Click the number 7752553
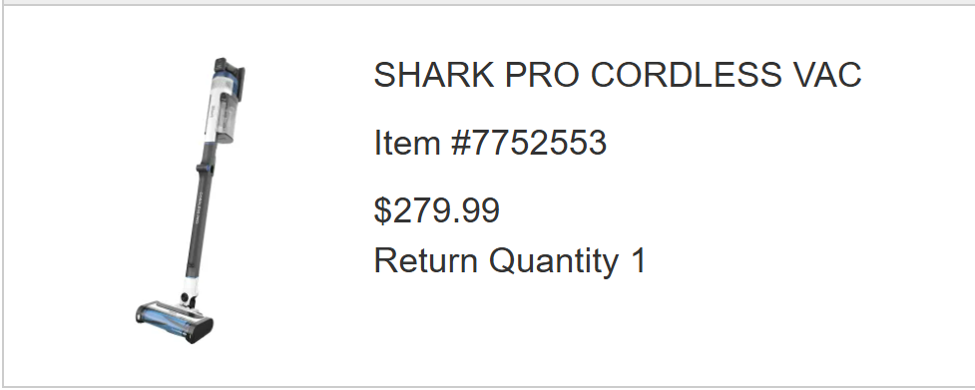This screenshot has height=390, width=975. (539, 143)
